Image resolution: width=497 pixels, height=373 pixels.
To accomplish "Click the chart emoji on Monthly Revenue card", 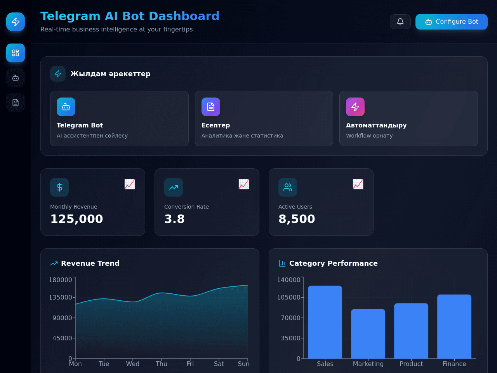I will click(x=130, y=184).
